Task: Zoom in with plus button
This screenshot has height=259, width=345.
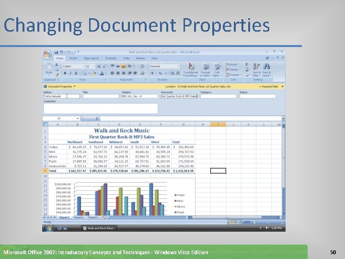Action: [282, 222]
